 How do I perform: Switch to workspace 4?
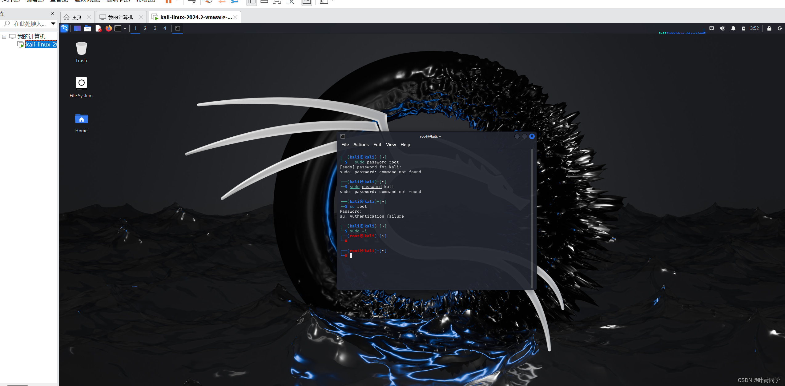165,28
